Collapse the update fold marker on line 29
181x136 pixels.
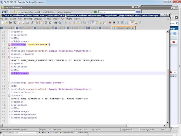coord(9,57)
